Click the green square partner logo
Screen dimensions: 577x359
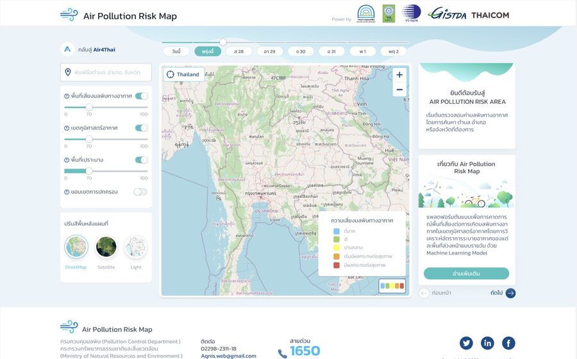click(389, 13)
